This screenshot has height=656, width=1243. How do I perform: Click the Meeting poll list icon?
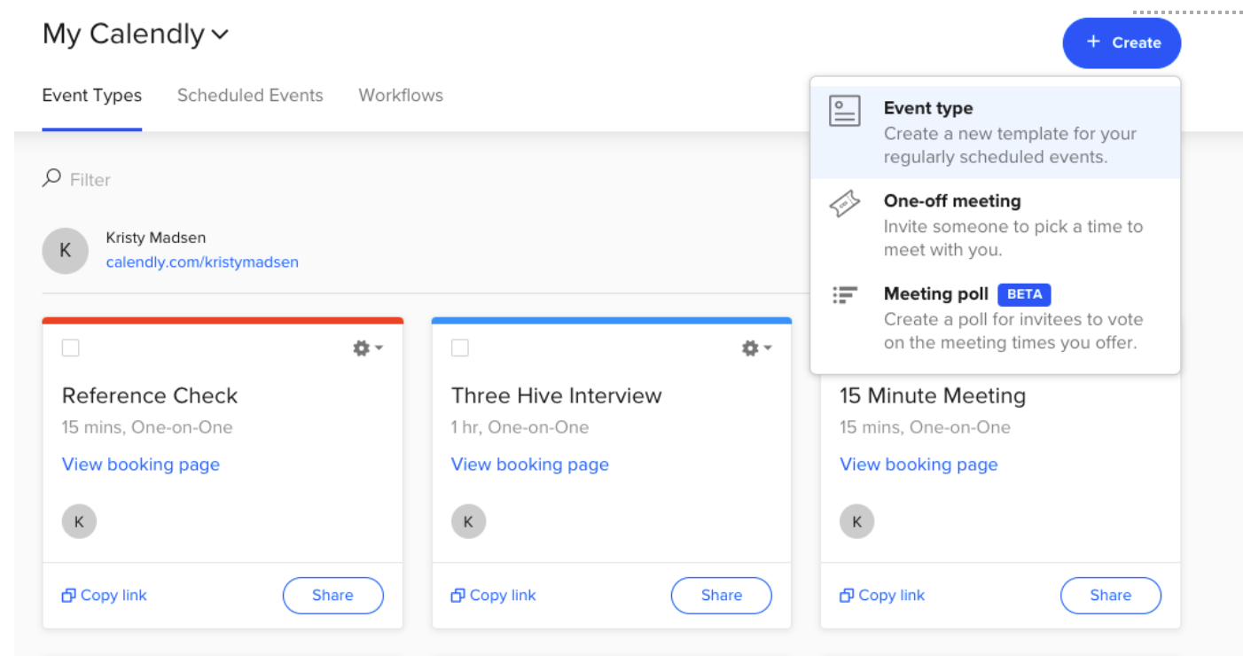click(x=844, y=295)
